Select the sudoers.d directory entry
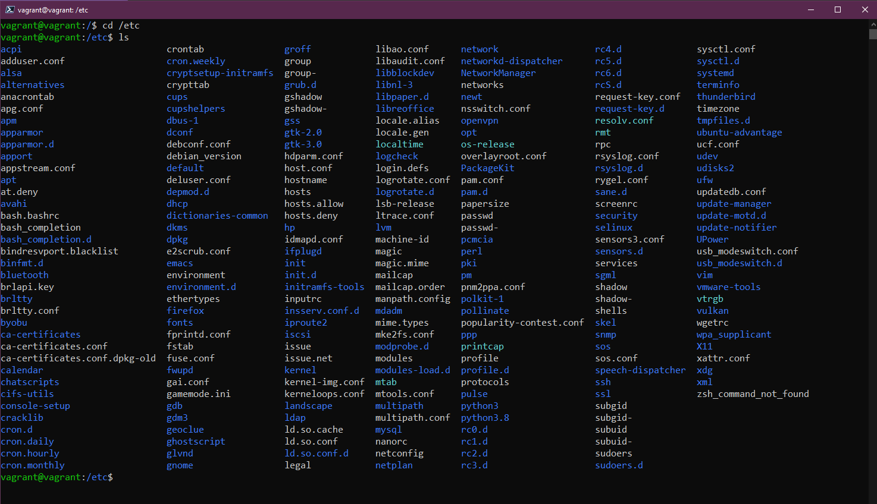877x504 pixels. pyautogui.click(x=619, y=465)
